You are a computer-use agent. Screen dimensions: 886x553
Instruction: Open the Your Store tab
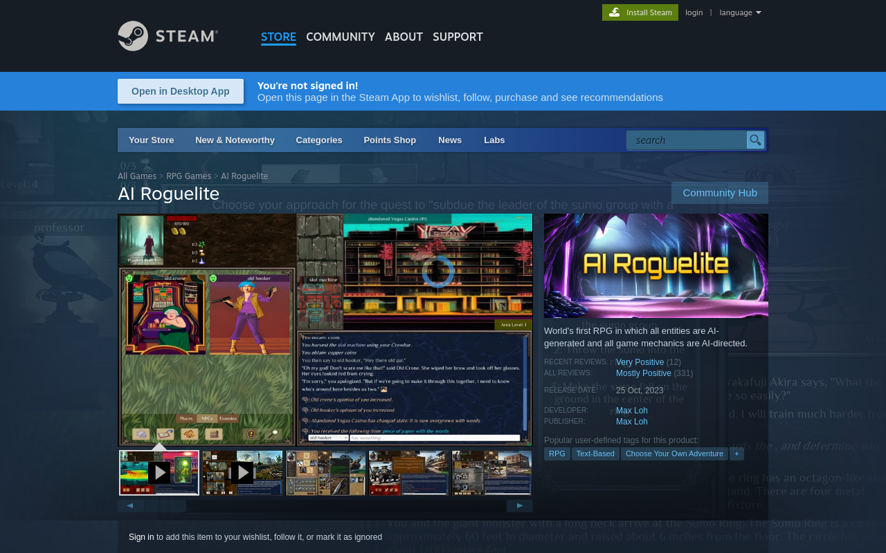click(x=152, y=140)
